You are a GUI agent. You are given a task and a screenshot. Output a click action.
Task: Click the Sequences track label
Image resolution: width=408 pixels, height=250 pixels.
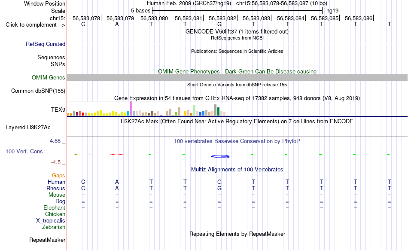(51, 57)
